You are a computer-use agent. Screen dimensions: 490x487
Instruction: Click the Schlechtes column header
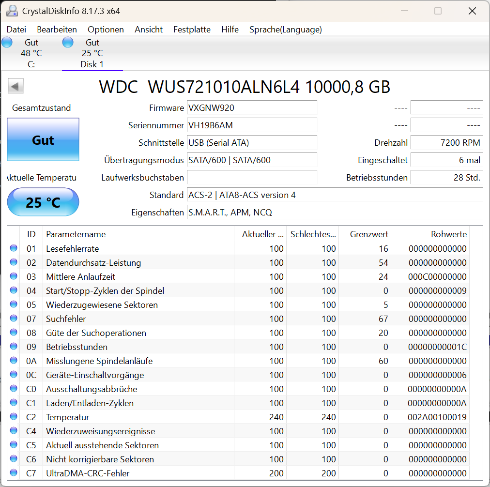(x=312, y=234)
